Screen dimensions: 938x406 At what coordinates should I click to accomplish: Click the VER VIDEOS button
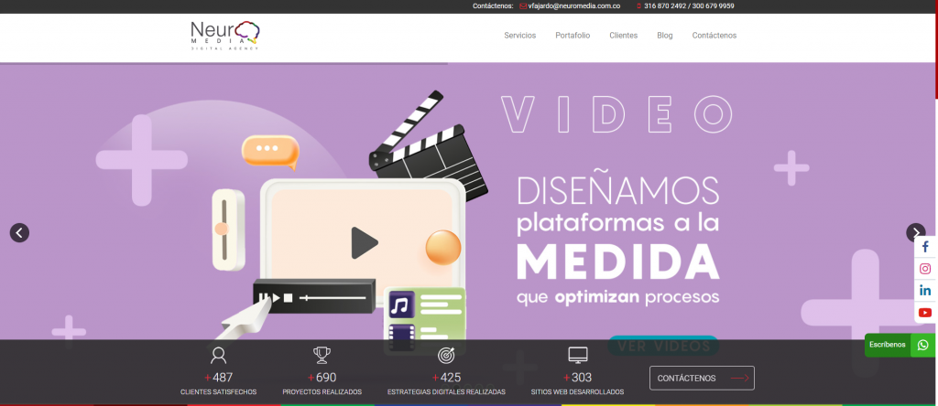663,347
